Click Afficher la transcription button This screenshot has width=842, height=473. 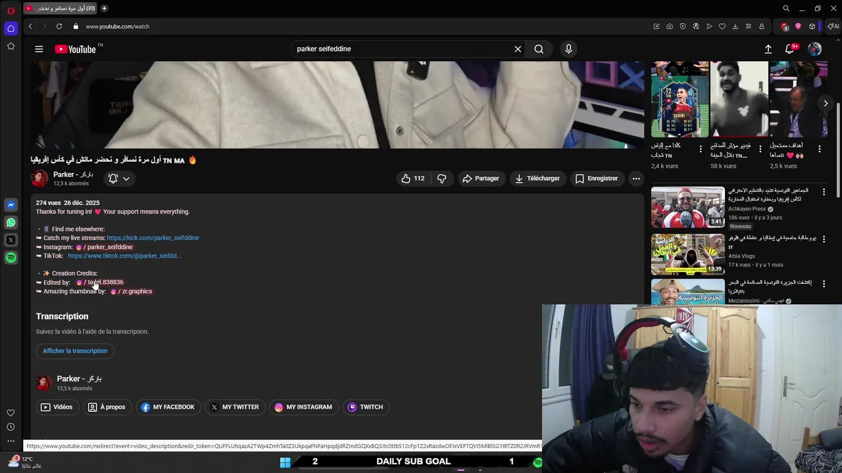pos(75,351)
